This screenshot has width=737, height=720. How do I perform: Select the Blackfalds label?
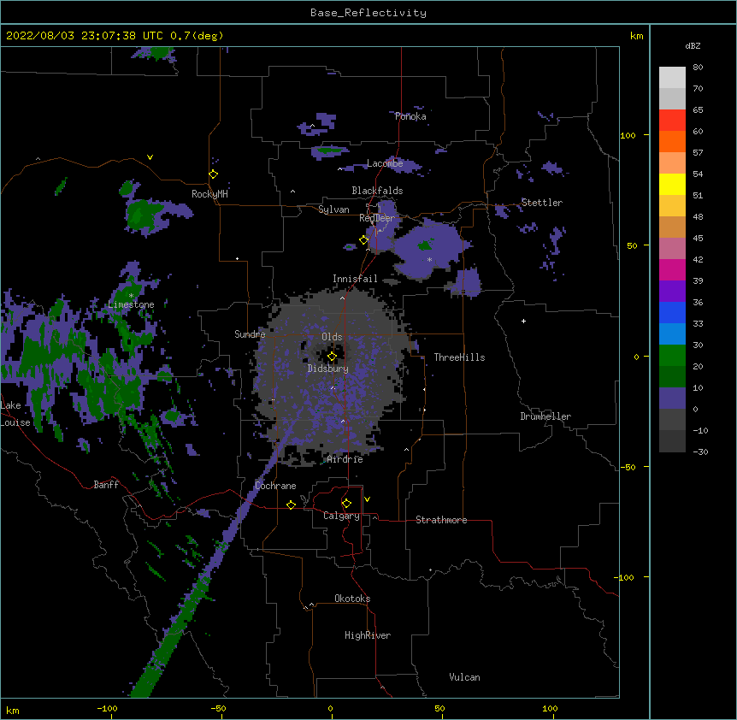point(377,191)
